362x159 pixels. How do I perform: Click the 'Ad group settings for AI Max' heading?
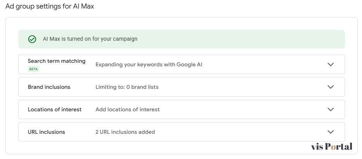pos(50,7)
